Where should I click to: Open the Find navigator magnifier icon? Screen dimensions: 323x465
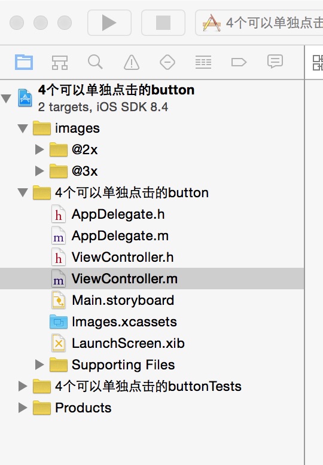click(x=95, y=62)
